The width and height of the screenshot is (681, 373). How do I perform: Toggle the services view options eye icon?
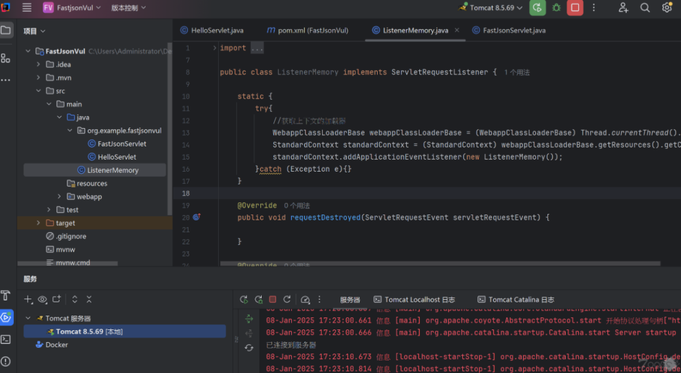click(43, 299)
